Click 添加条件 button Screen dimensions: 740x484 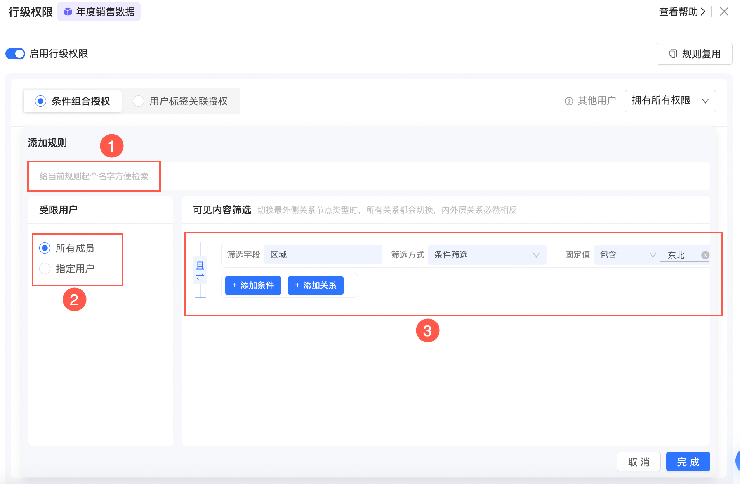(x=253, y=285)
